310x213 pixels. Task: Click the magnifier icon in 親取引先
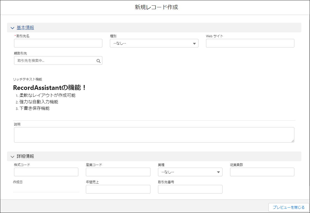[x=99, y=61]
